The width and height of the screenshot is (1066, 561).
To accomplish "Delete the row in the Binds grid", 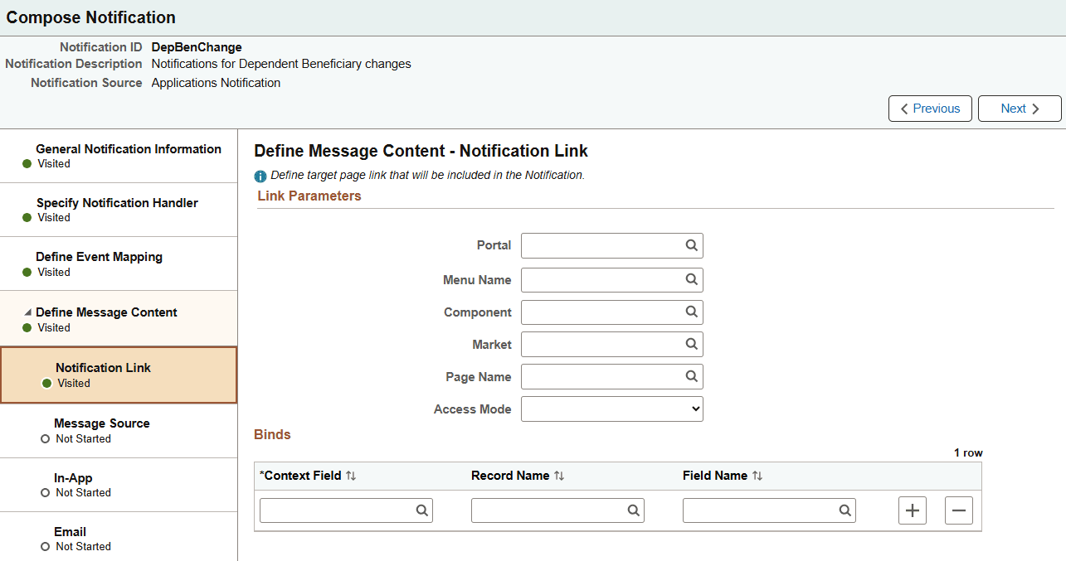I will pos(958,510).
